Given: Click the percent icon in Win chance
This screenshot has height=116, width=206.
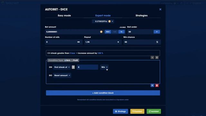Looking at the screenshot, I should pos(157,42).
